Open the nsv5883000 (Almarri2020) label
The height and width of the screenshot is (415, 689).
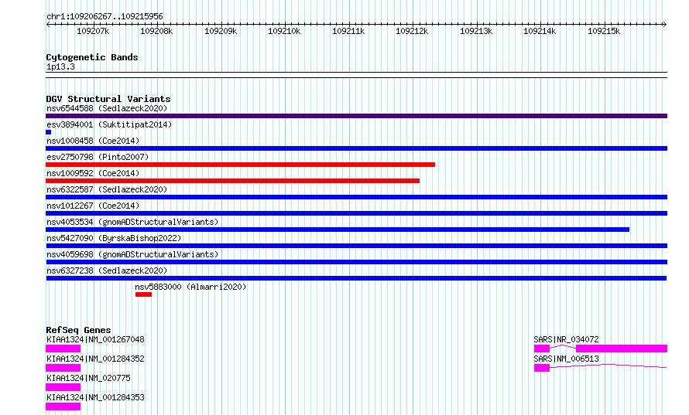(190, 287)
